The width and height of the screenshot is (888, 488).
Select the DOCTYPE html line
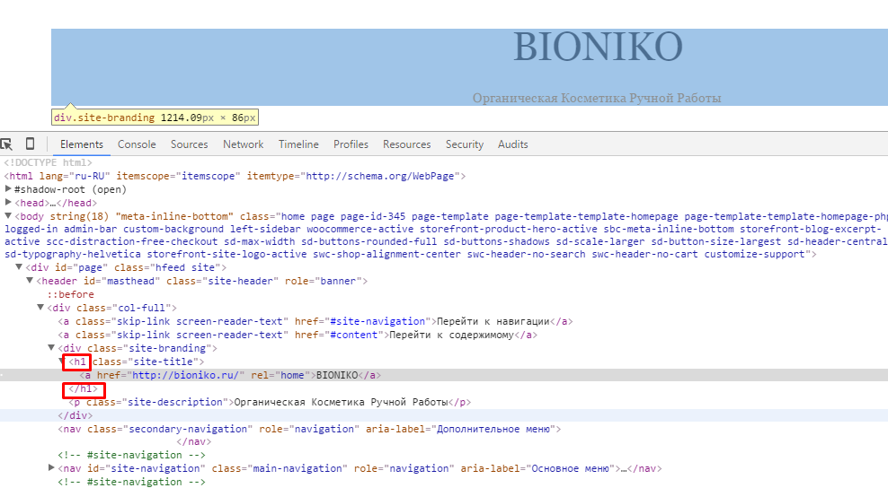pos(49,162)
